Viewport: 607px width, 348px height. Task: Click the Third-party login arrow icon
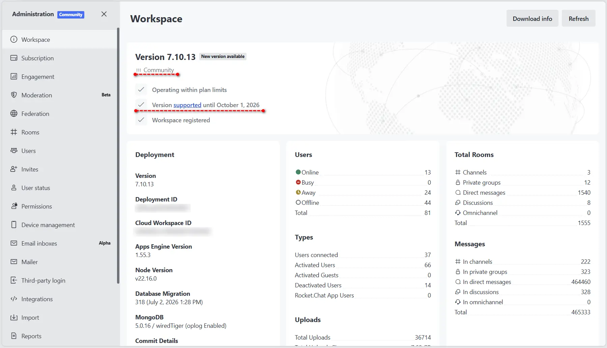pyautogui.click(x=14, y=280)
